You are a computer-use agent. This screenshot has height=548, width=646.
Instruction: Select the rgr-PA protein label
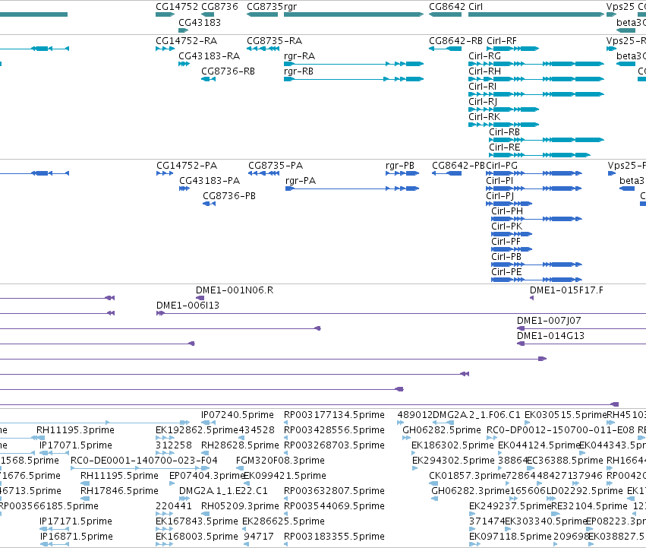pyautogui.click(x=301, y=181)
